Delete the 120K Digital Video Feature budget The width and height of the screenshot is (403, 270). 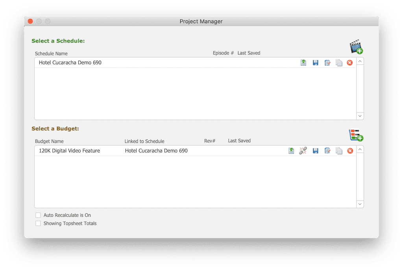(x=350, y=151)
